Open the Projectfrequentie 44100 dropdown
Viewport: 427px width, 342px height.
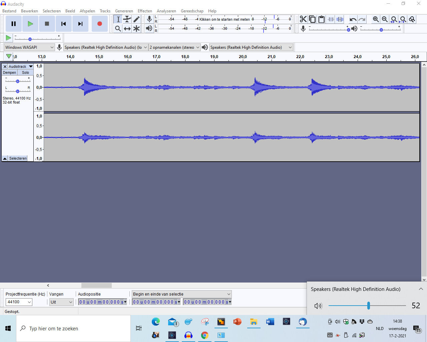click(19, 302)
